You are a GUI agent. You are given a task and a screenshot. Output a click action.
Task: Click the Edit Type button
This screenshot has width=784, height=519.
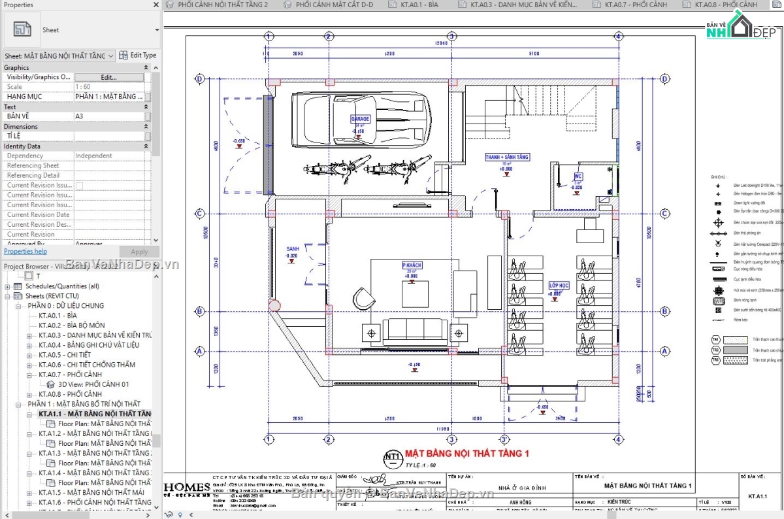coord(138,56)
